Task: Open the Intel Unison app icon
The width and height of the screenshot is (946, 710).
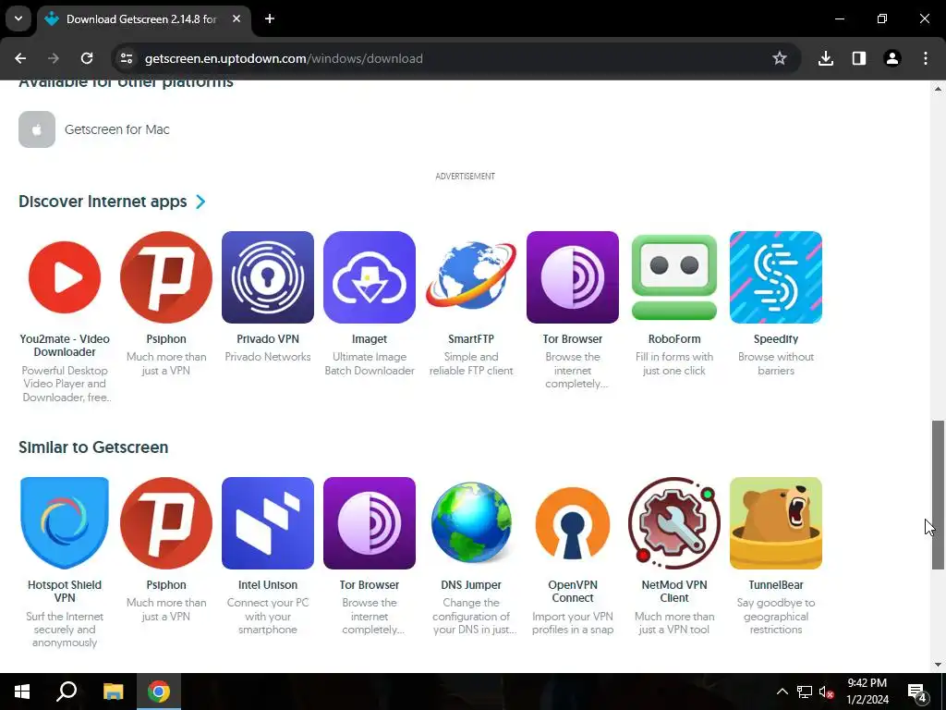Action: pos(268,523)
